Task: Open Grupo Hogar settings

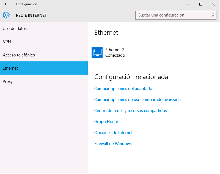Action: 106,121
